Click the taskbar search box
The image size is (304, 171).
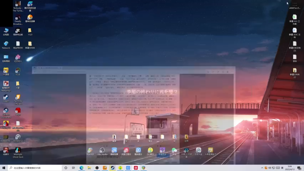pos(35,168)
